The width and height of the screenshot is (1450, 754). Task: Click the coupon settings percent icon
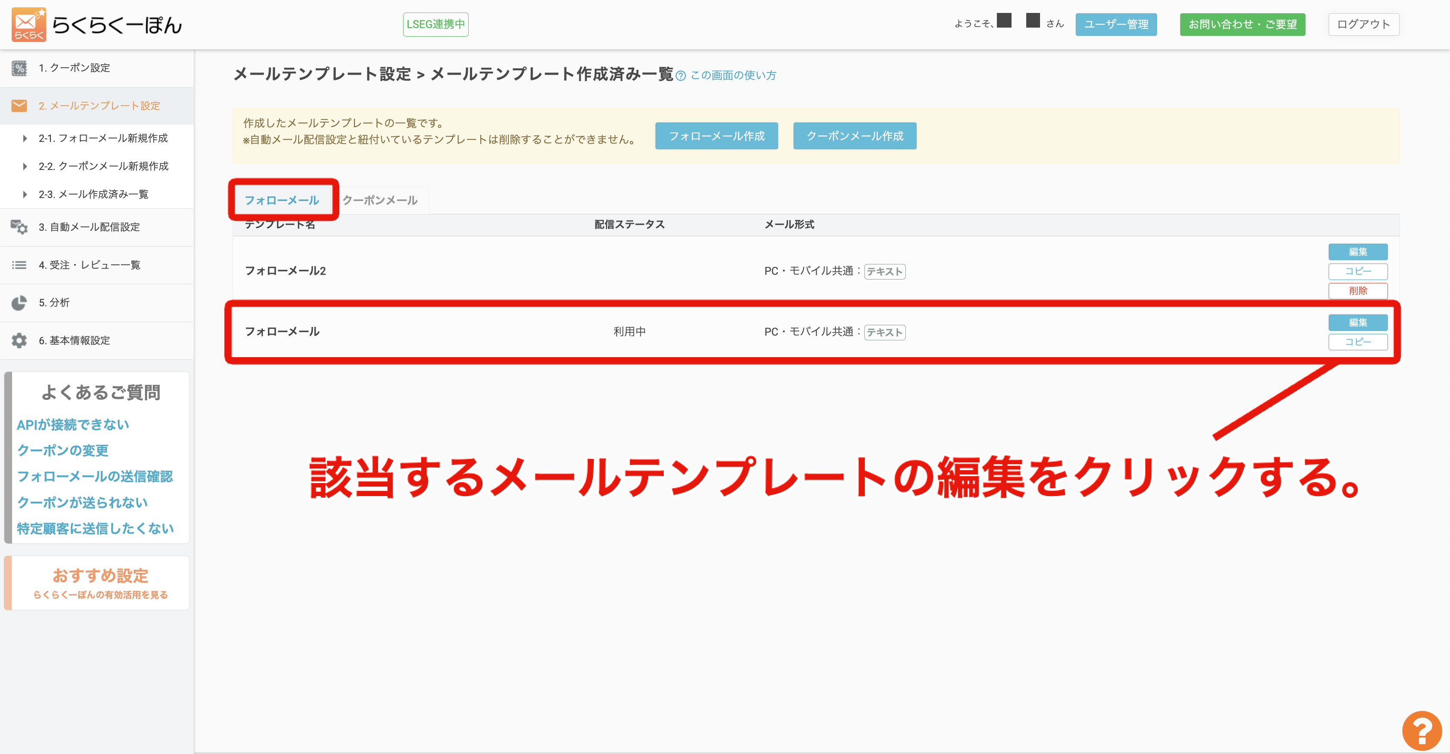[x=19, y=68]
